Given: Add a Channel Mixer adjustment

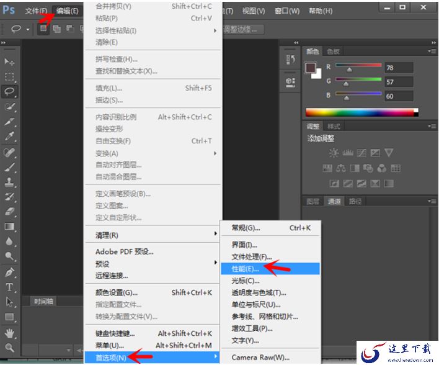Looking at the screenshot, I should 382,168.
